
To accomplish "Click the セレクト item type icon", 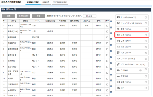I will [118, 17].
